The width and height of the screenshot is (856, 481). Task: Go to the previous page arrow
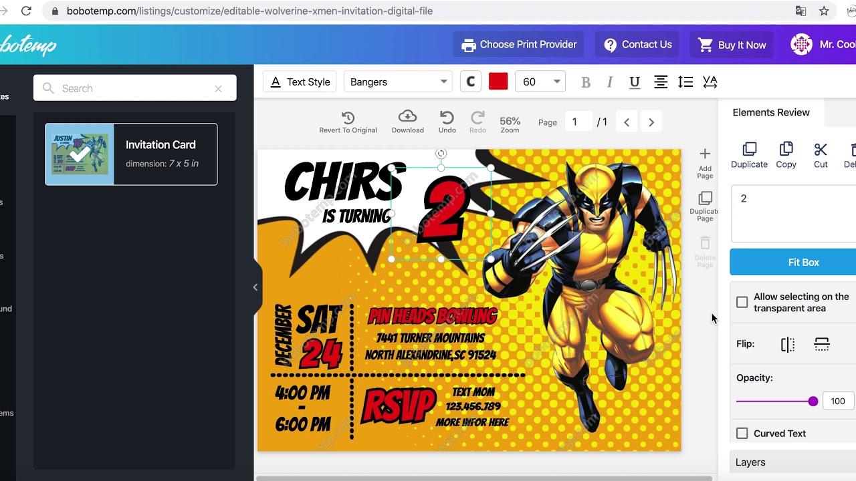(627, 122)
